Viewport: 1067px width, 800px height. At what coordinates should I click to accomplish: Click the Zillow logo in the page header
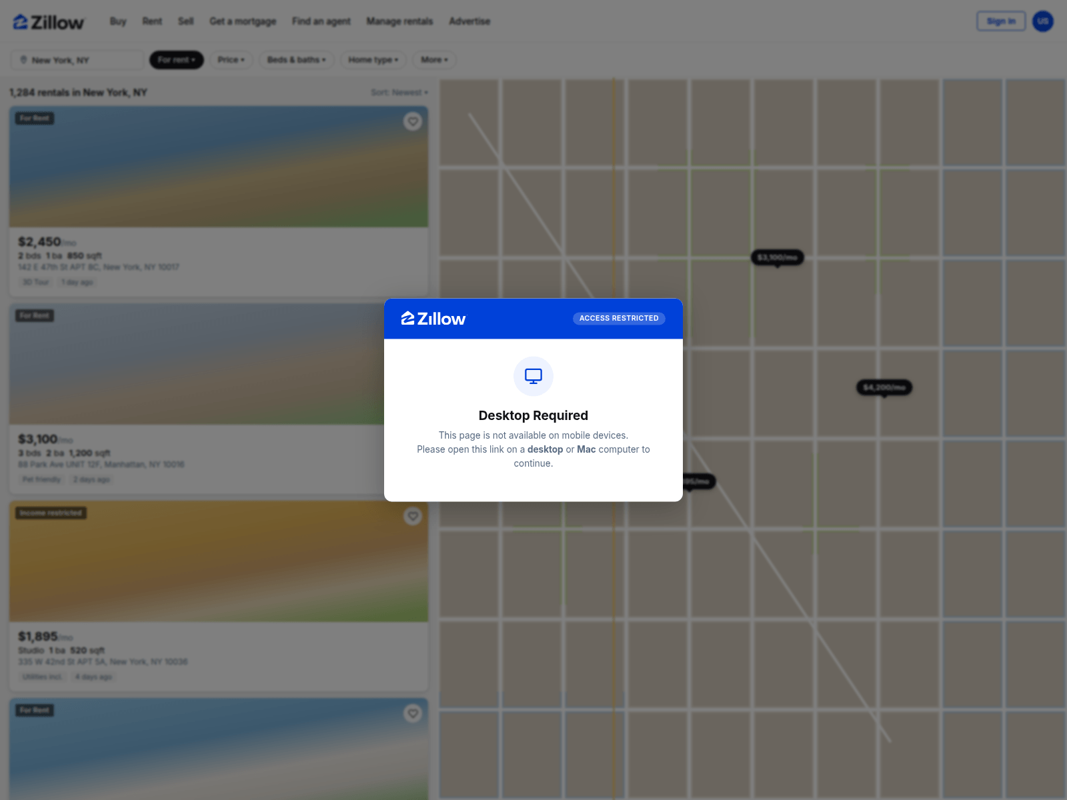49,22
